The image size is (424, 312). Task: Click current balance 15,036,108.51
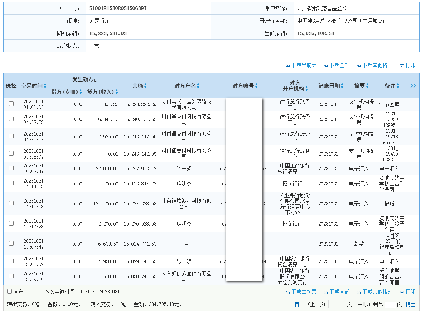tap(316, 33)
